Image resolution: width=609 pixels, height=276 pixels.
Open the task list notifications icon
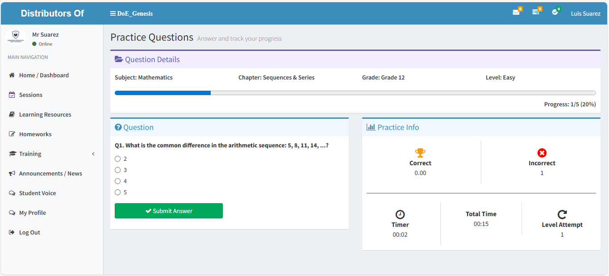coord(536,13)
